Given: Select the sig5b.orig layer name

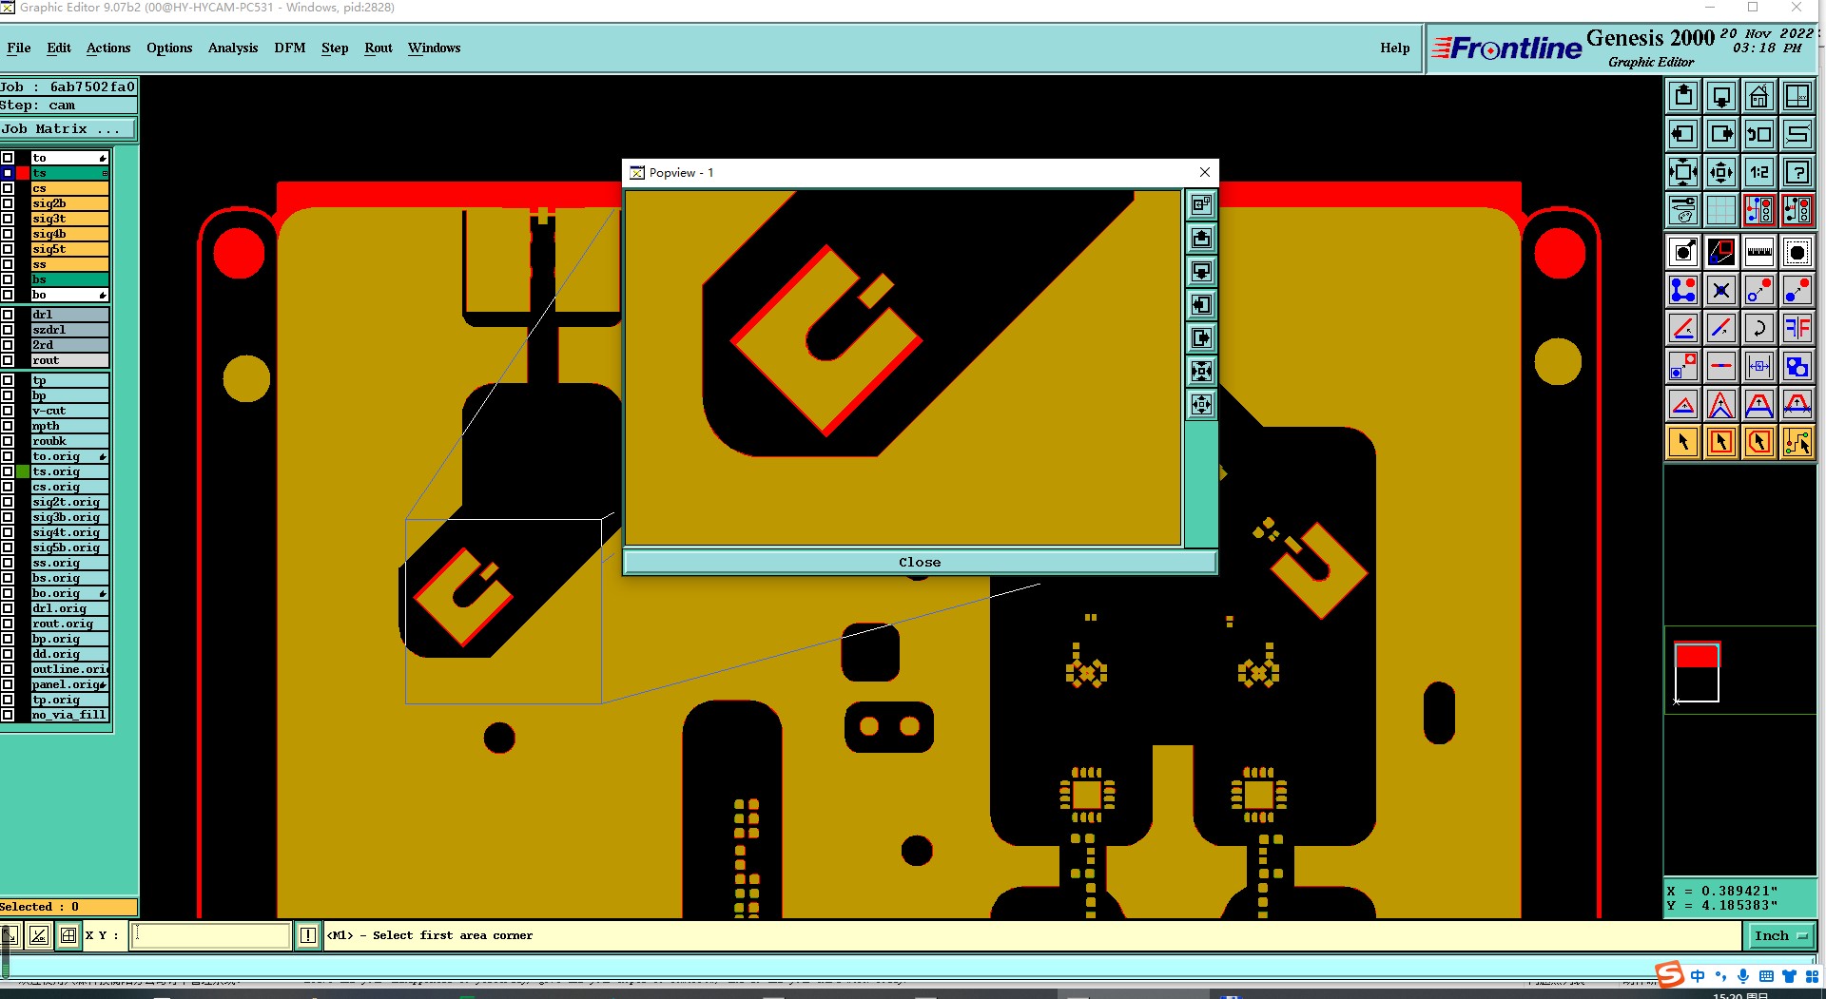Looking at the screenshot, I should click(69, 548).
